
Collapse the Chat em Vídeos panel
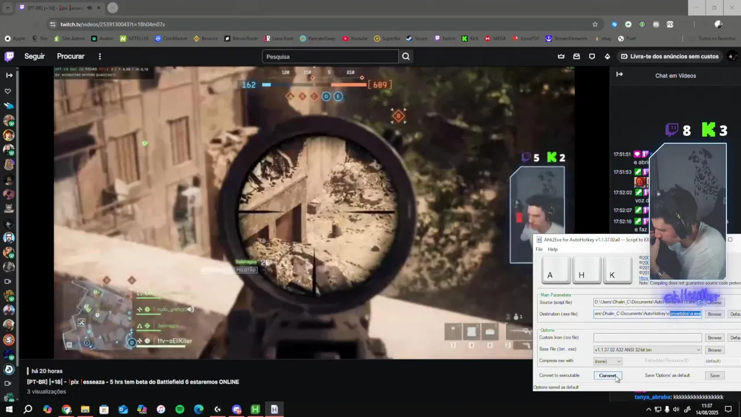pos(619,75)
